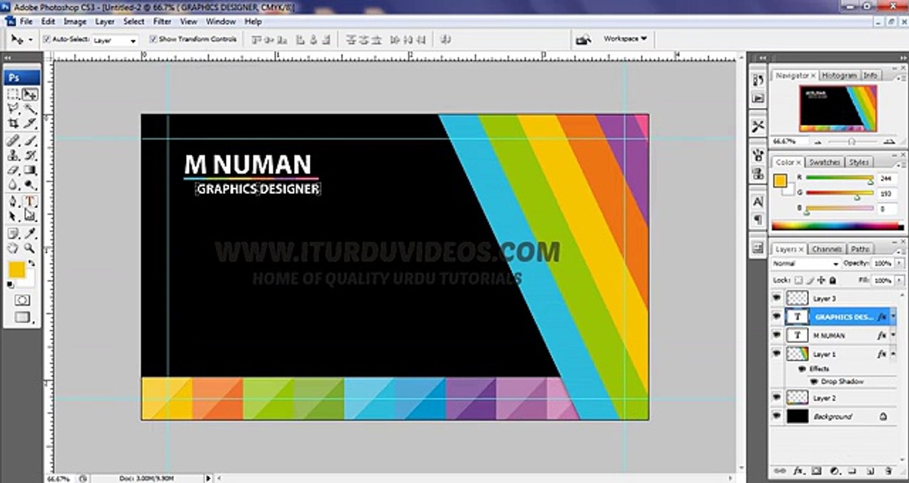Click the Navigator preview thumbnail
Image resolution: width=909 pixels, height=483 pixels.
[837, 109]
